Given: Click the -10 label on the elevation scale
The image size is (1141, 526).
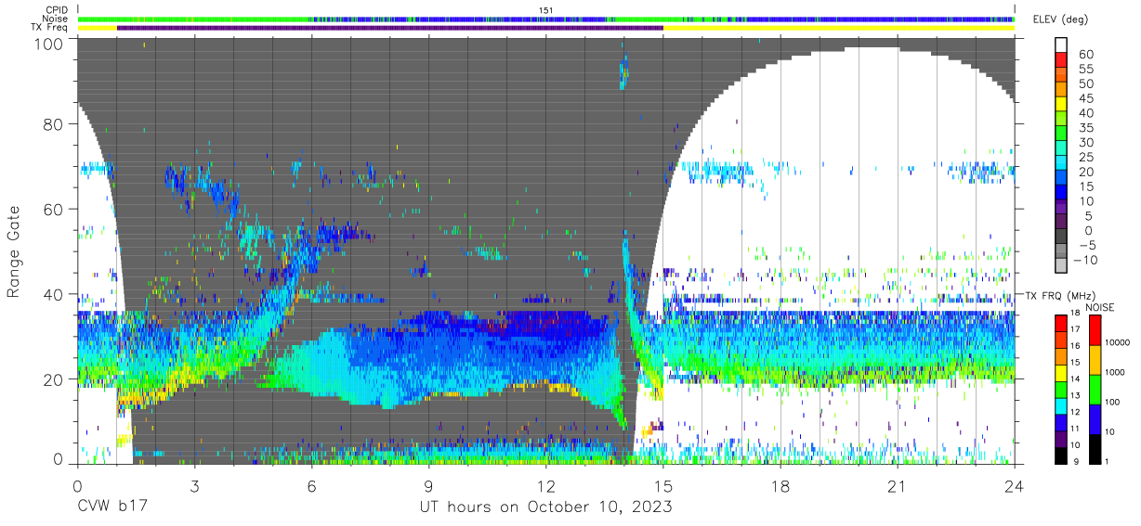Looking at the screenshot, I should coord(1085,261).
